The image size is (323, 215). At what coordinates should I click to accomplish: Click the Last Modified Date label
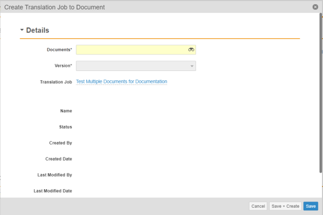point(53,191)
